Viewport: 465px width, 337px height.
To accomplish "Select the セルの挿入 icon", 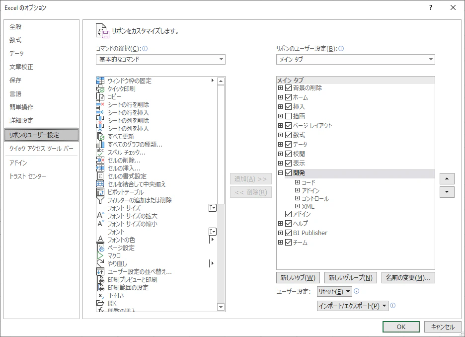I will [100, 168].
